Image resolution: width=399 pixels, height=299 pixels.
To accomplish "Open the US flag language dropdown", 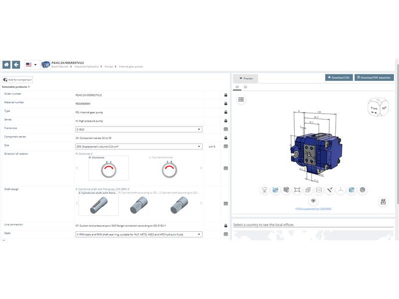I will [31, 65].
